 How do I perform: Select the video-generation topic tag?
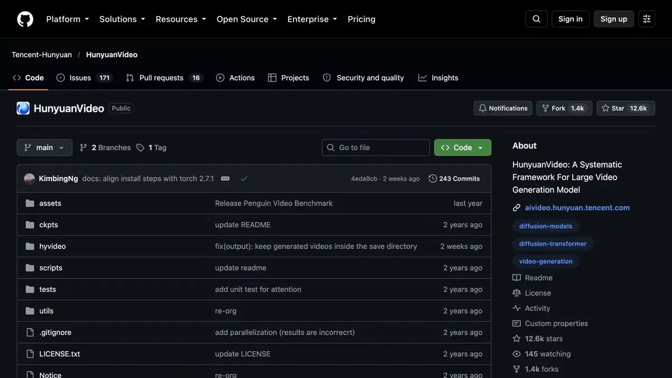[546, 261]
